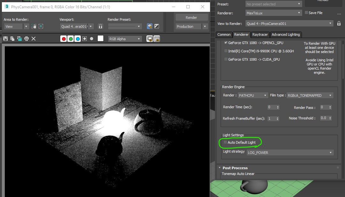345x197 pixels.
Task: Enable the Save File checkbox
Action: pos(306,13)
